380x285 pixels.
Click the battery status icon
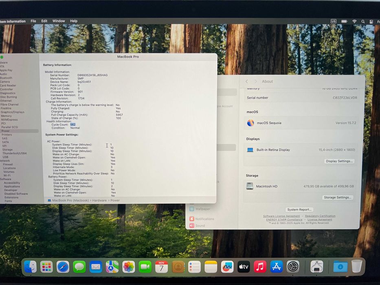click(344, 21)
